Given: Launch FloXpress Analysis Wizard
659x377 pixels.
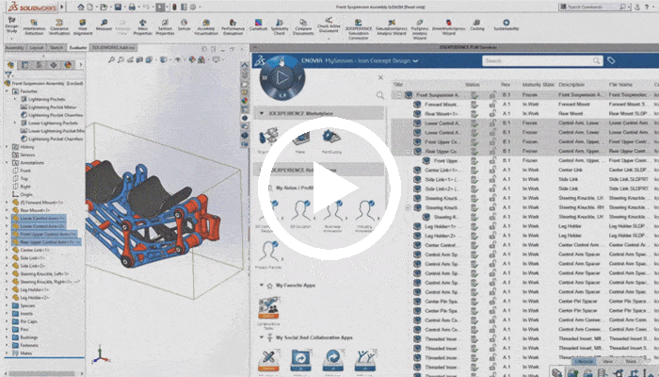Looking at the screenshot, I should (x=420, y=29).
